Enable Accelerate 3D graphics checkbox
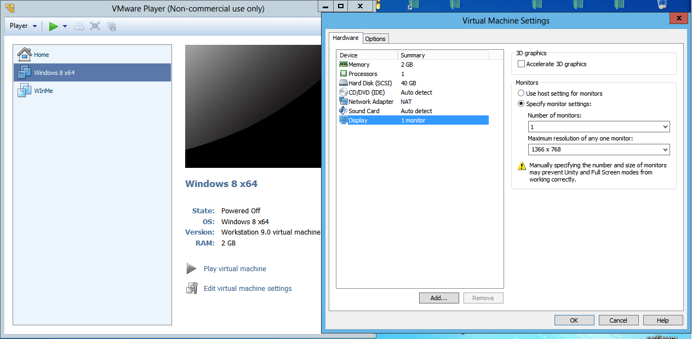Screen dimensions: 692x339 pyautogui.click(x=521, y=64)
